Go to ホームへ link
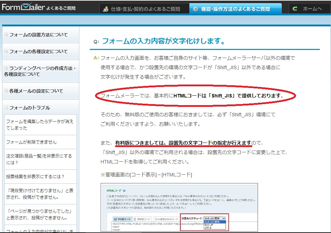331x233 pixels. pyautogui.click(x=312, y=9)
